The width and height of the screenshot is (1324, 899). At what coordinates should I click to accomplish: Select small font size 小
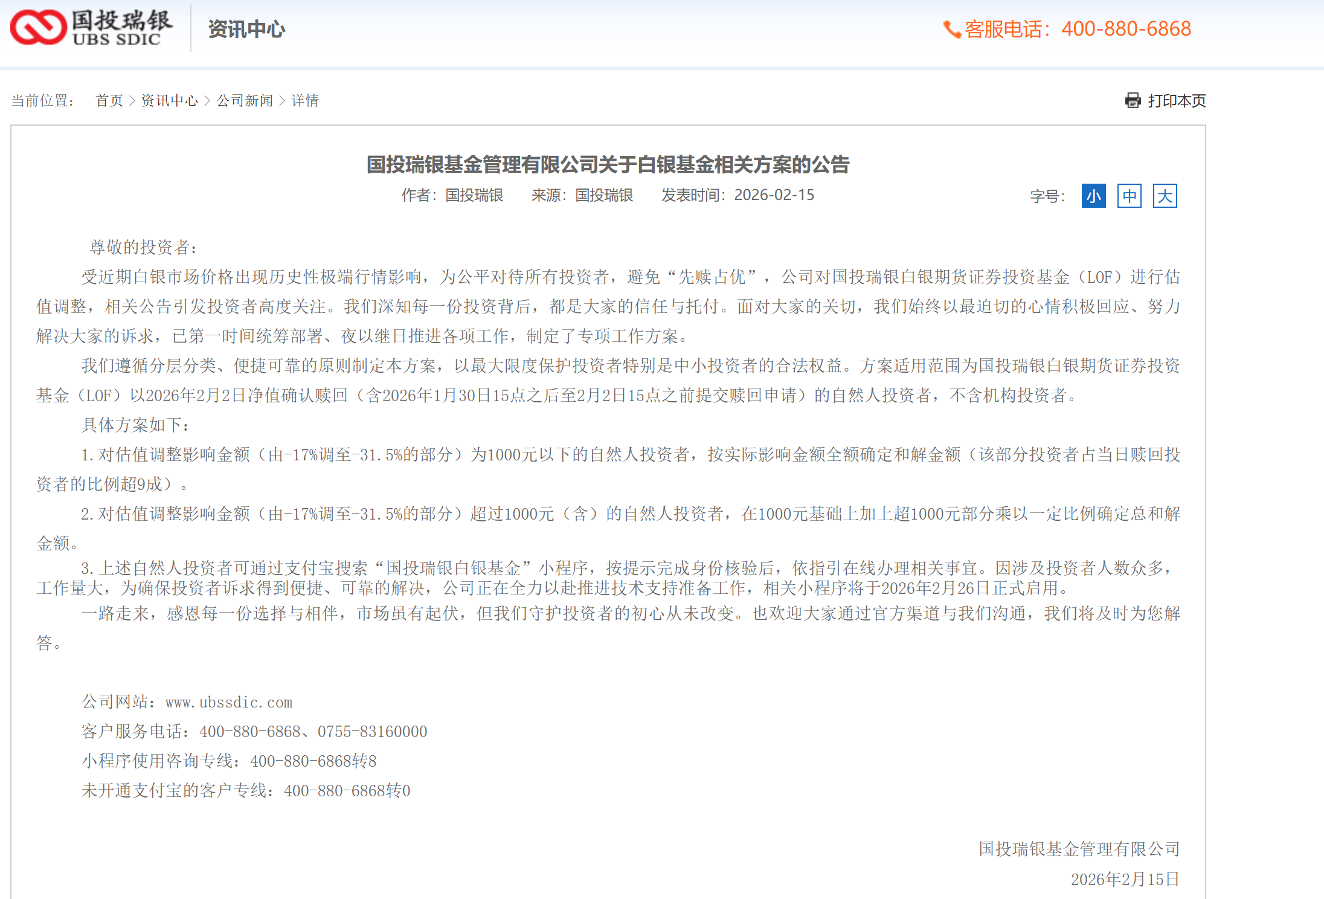point(1093,196)
